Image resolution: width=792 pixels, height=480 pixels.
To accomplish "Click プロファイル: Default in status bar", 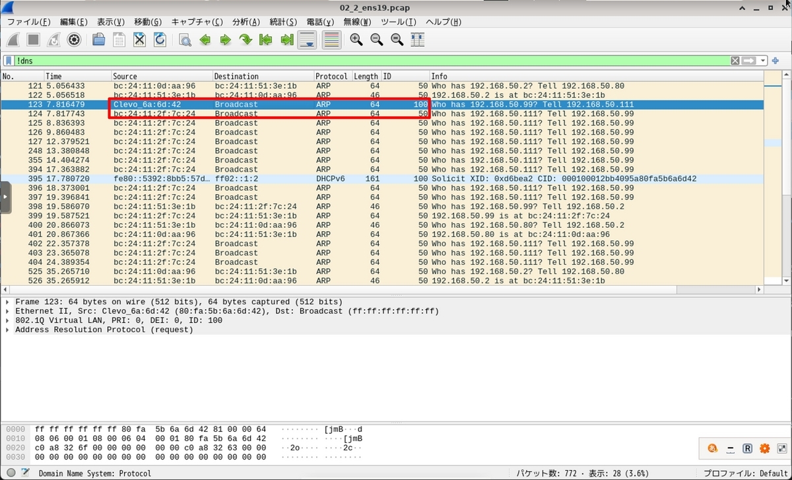I will pyautogui.click(x=745, y=473).
